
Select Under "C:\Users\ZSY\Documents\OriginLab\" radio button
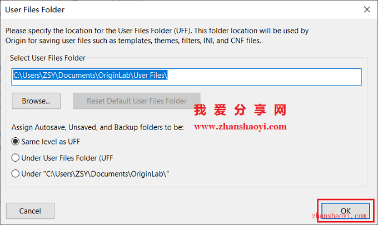(x=15, y=174)
